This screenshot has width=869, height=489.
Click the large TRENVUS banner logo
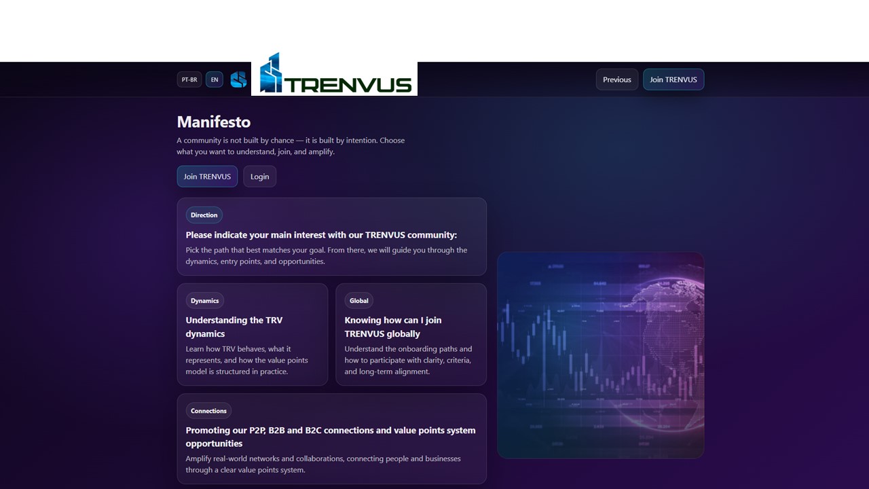(x=334, y=73)
